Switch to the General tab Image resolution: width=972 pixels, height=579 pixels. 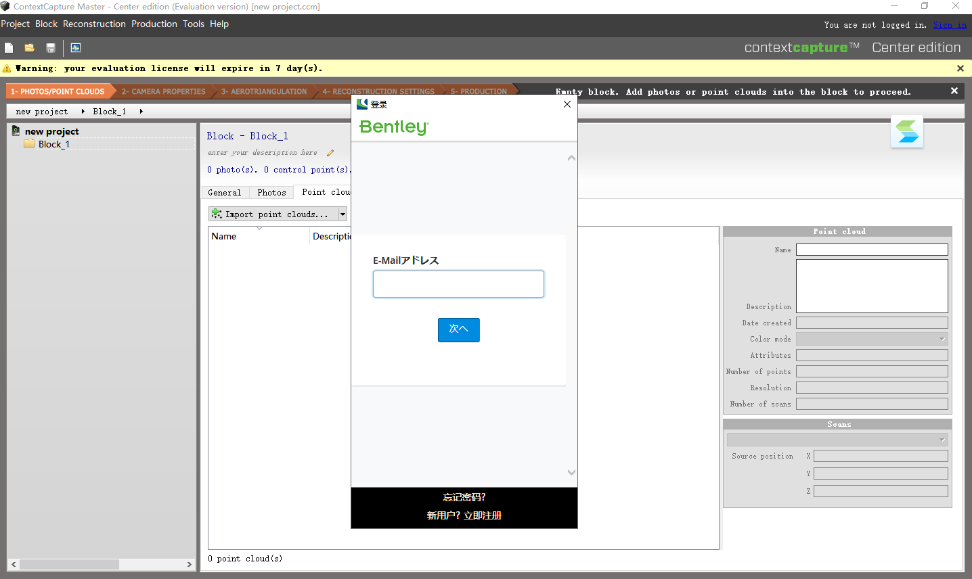pos(225,193)
